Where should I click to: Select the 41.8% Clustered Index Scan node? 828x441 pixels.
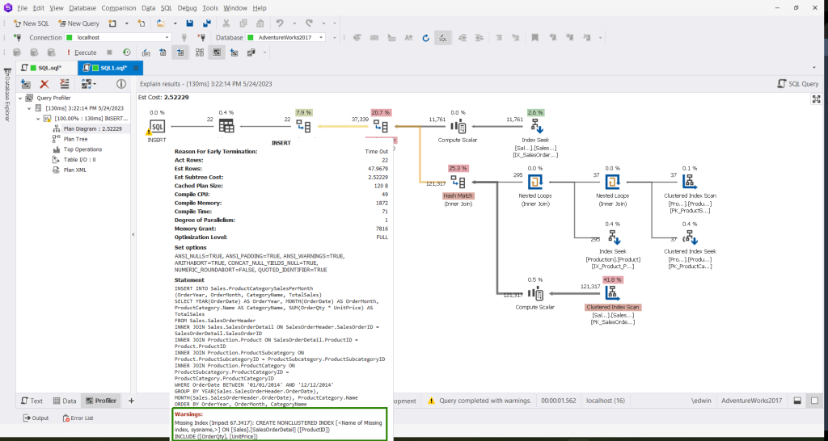click(613, 292)
